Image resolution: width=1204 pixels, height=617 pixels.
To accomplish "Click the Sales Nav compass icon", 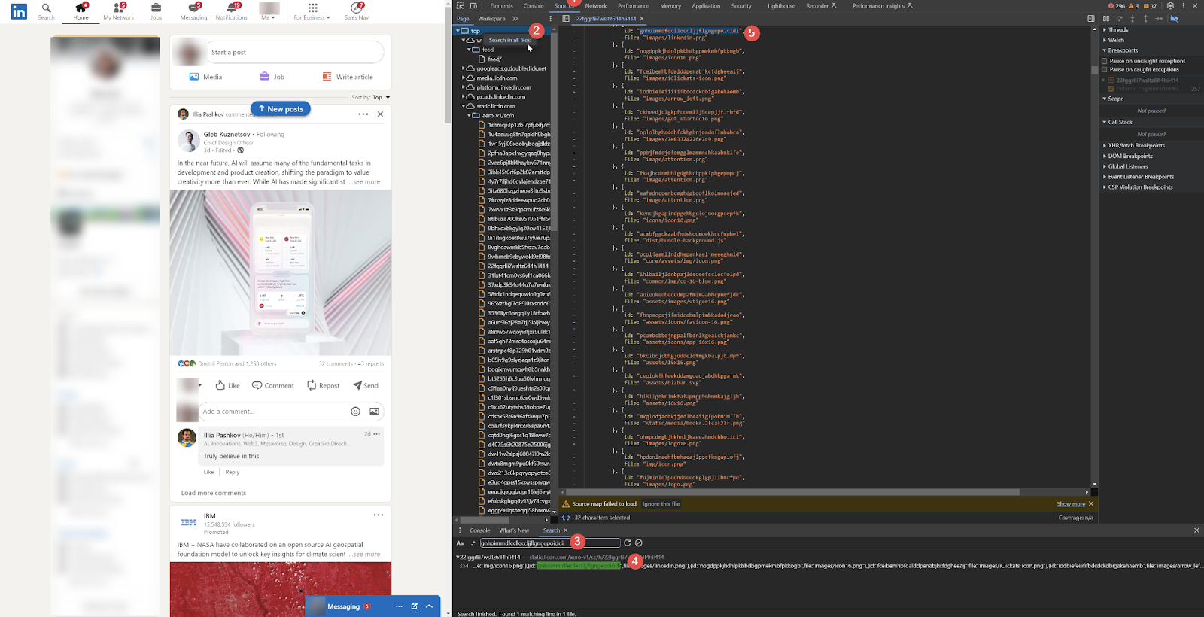I will 356,8.
